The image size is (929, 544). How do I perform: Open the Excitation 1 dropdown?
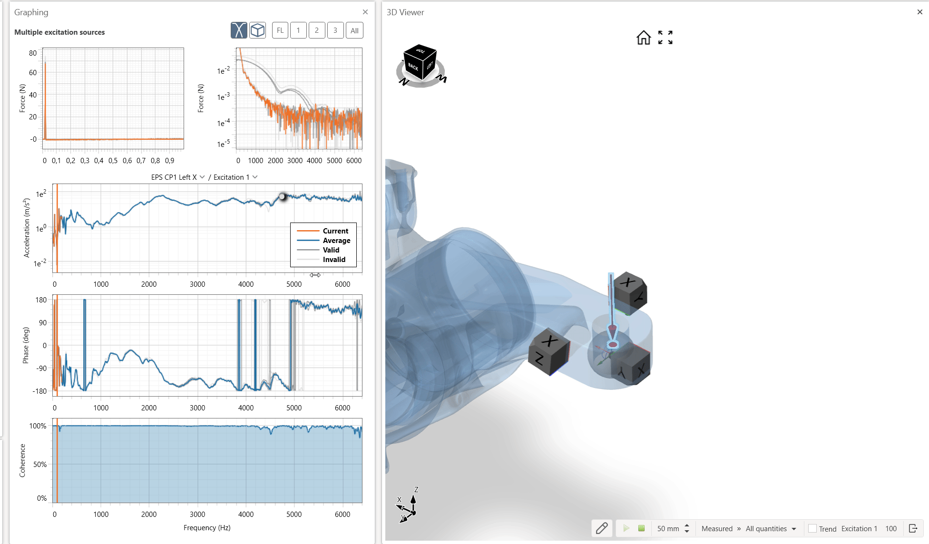click(x=235, y=177)
